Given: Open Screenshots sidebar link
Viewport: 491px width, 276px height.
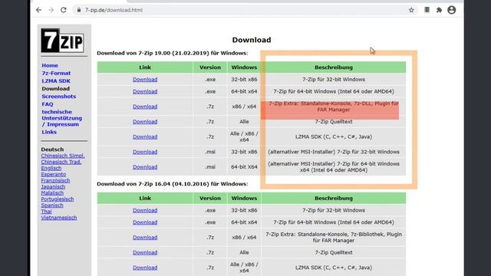Looking at the screenshot, I should pyautogui.click(x=59, y=97).
